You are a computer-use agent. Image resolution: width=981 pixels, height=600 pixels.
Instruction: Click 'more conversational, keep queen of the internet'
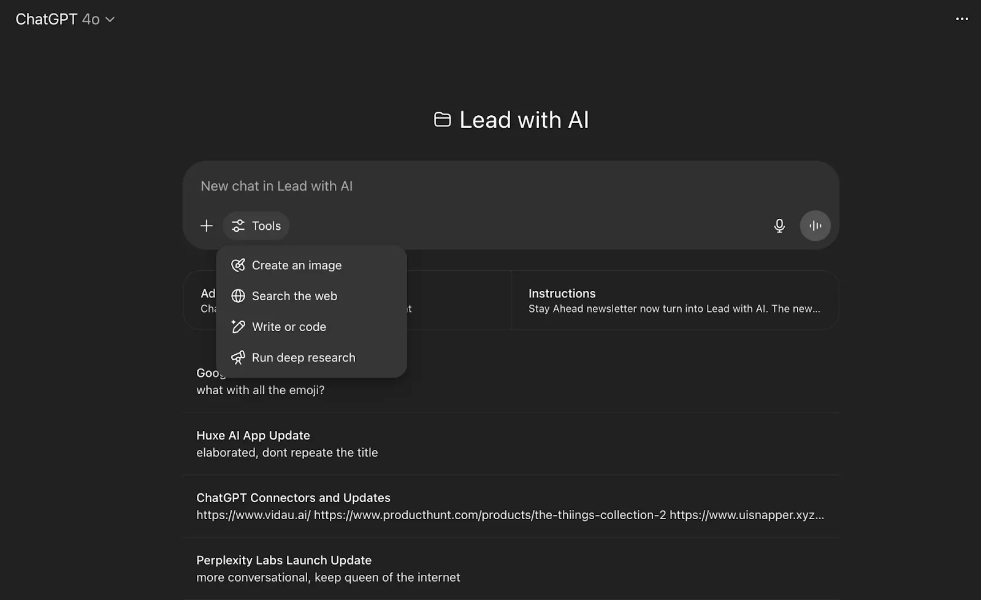tap(328, 578)
